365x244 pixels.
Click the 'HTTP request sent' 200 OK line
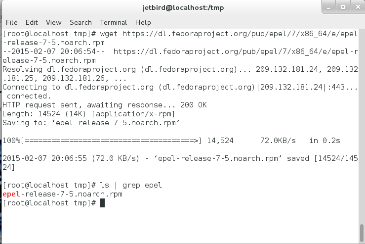tap(105, 105)
